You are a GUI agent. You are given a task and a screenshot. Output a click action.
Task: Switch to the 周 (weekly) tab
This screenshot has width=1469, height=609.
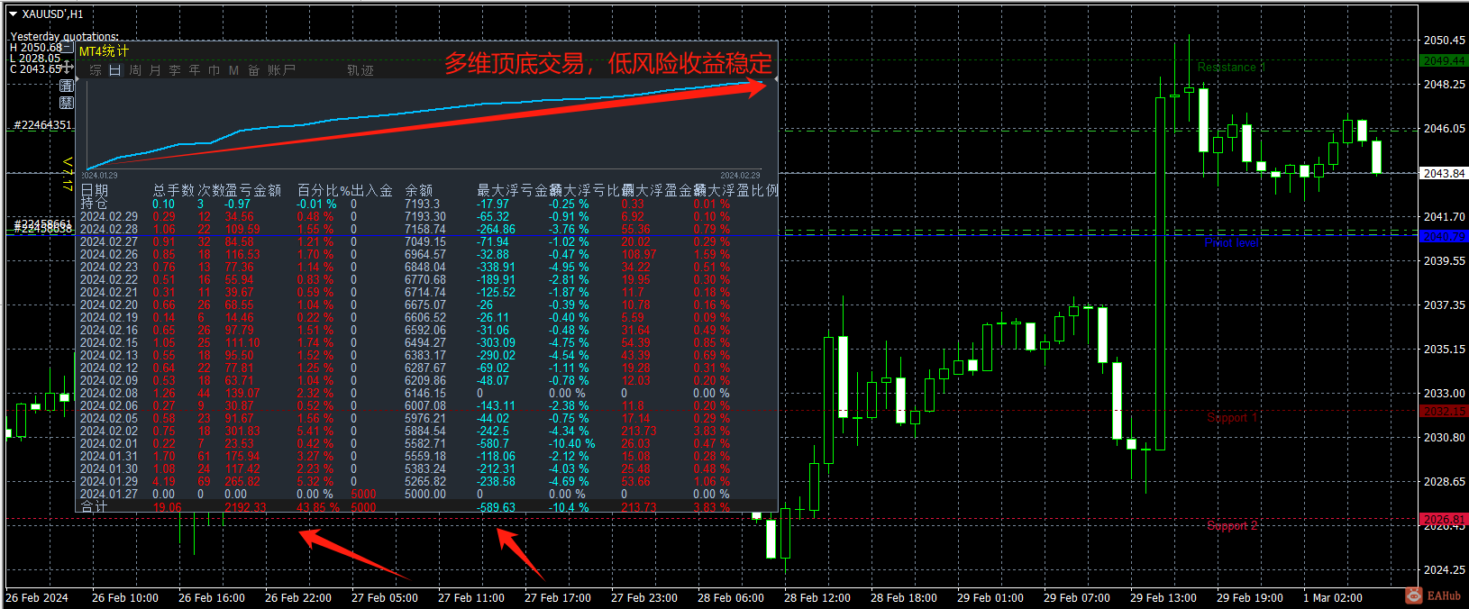(x=135, y=70)
